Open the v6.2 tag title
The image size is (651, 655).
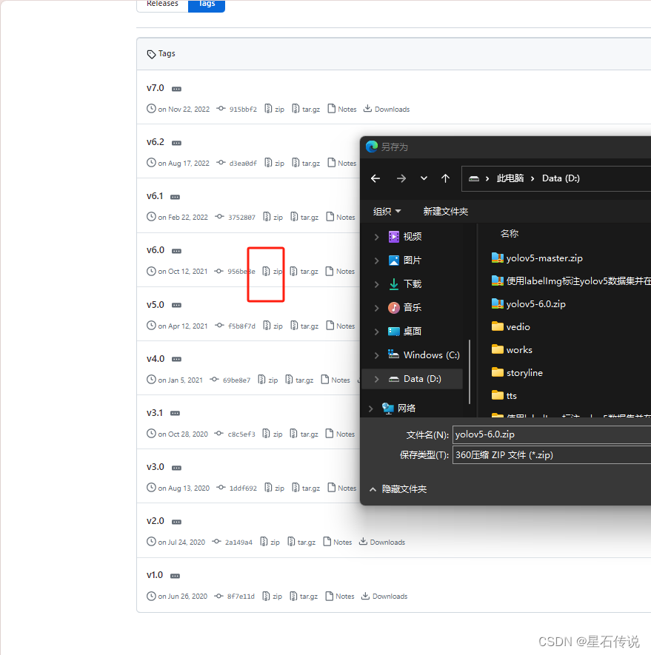tap(155, 142)
